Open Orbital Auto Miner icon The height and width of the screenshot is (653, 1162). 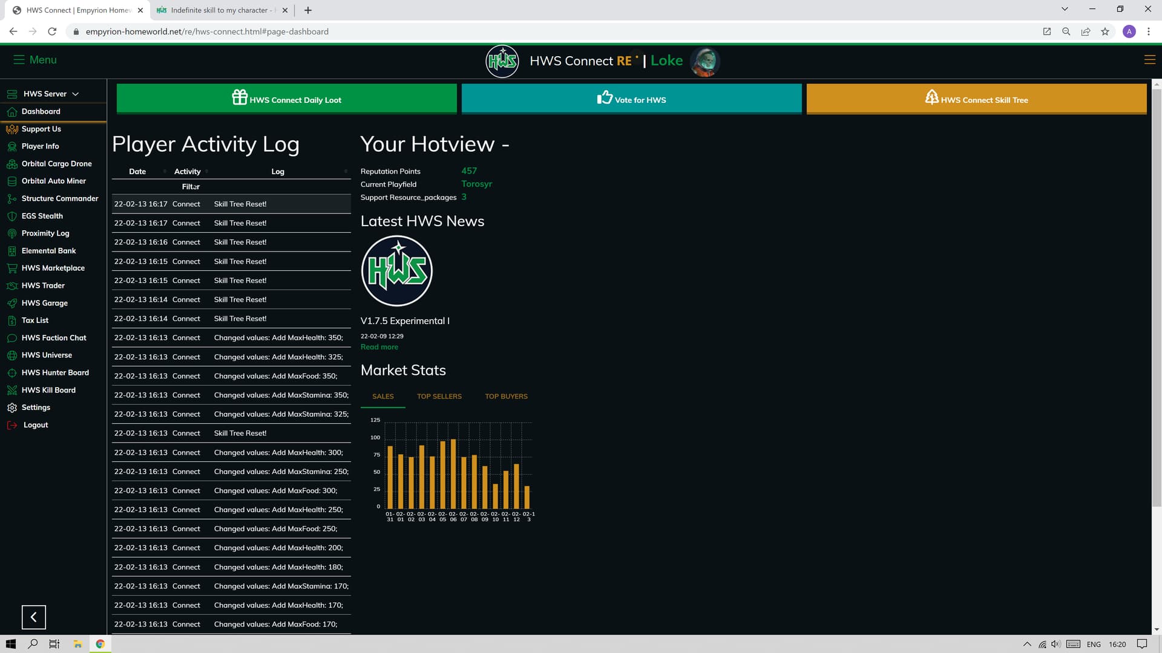[x=11, y=181]
